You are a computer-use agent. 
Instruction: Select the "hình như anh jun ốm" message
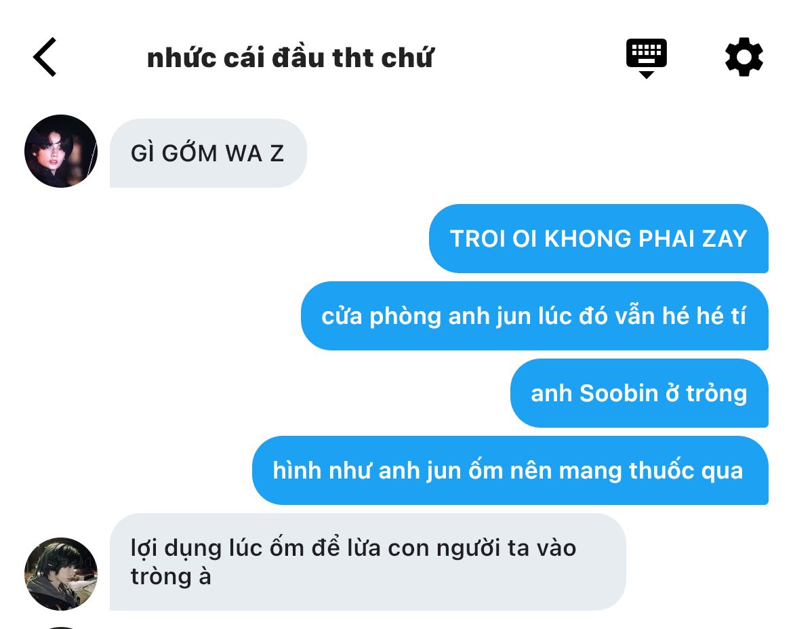[x=510, y=471]
